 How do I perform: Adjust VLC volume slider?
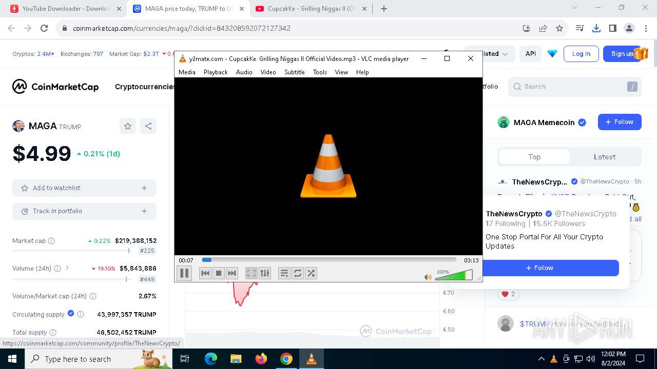coord(454,276)
